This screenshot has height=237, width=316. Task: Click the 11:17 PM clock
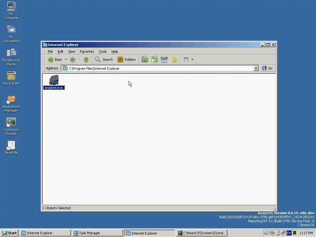tap(306, 233)
